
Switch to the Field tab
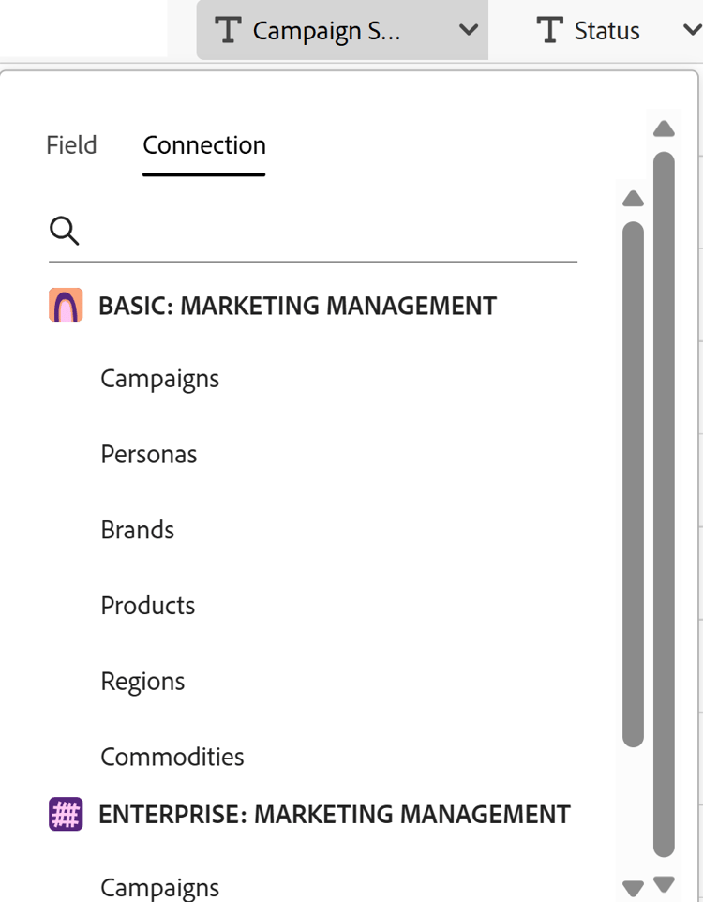(71, 145)
